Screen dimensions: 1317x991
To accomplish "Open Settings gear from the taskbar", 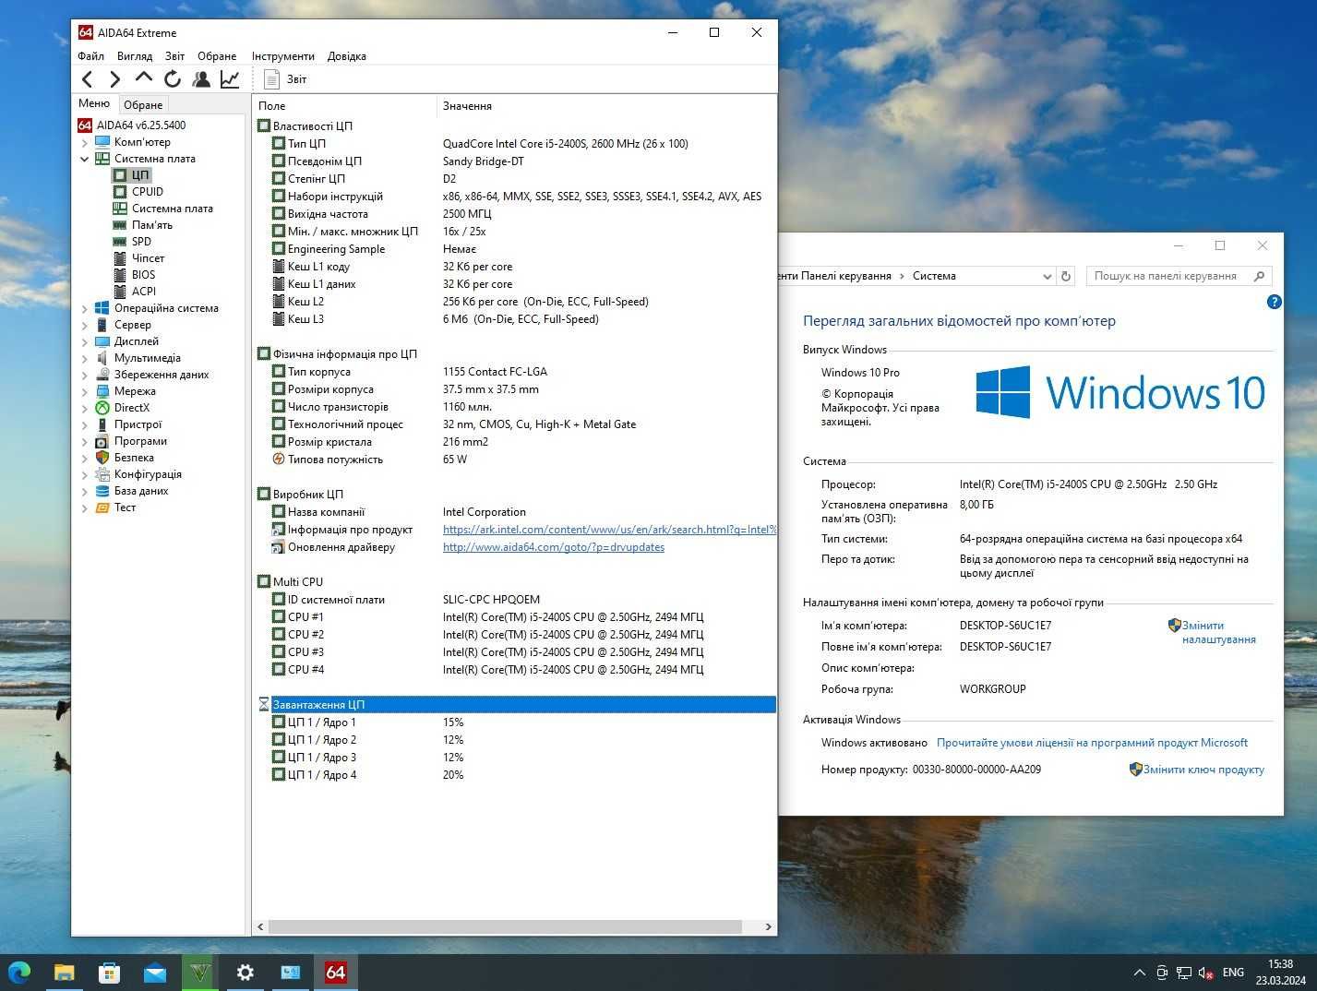I will 245,972.
